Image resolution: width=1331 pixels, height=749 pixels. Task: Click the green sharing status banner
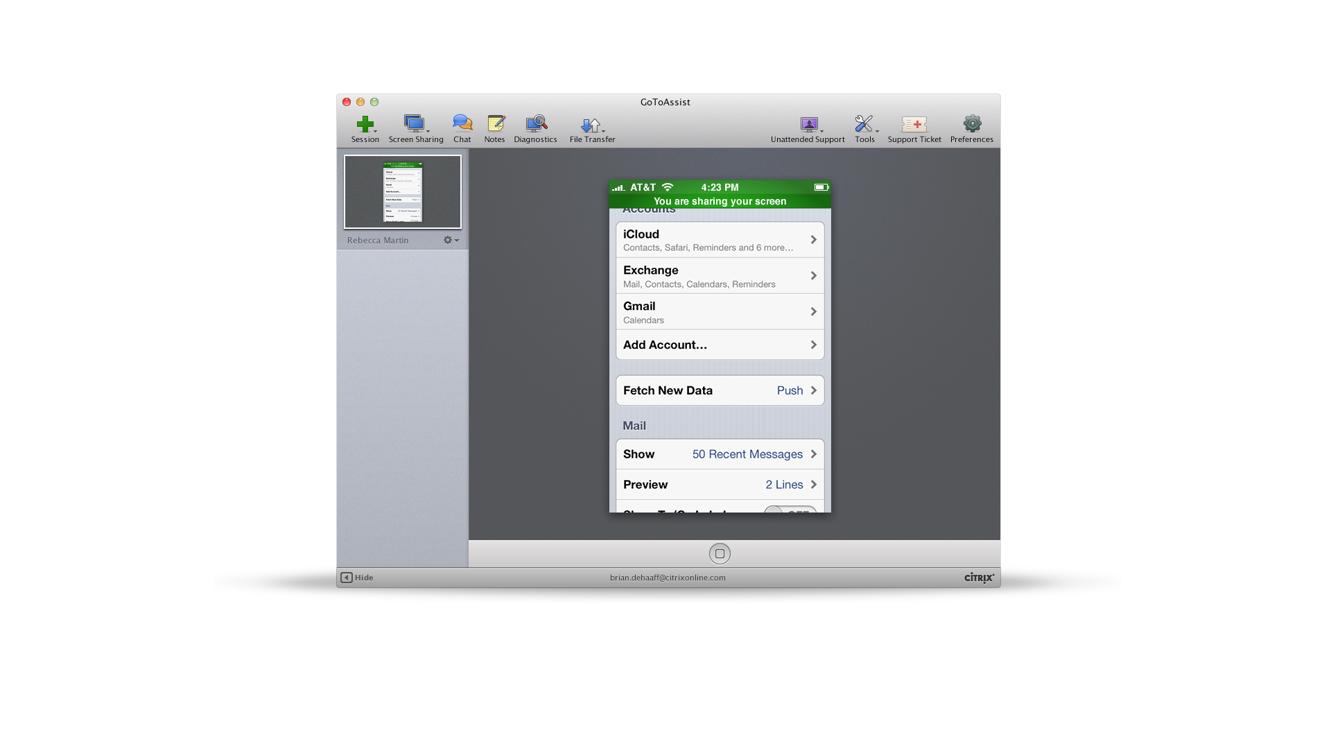click(x=720, y=201)
